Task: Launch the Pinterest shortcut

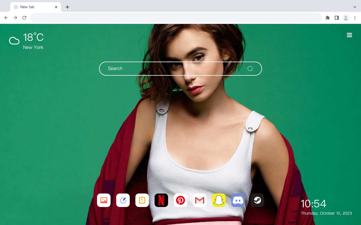Action: coord(180,200)
